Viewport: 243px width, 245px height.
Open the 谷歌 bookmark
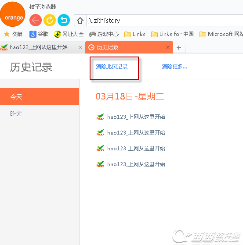coord(39,34)
